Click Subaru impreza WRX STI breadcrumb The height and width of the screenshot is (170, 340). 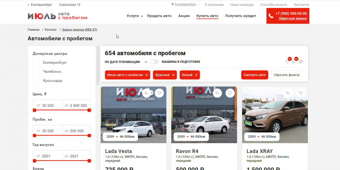click(80, 30)
